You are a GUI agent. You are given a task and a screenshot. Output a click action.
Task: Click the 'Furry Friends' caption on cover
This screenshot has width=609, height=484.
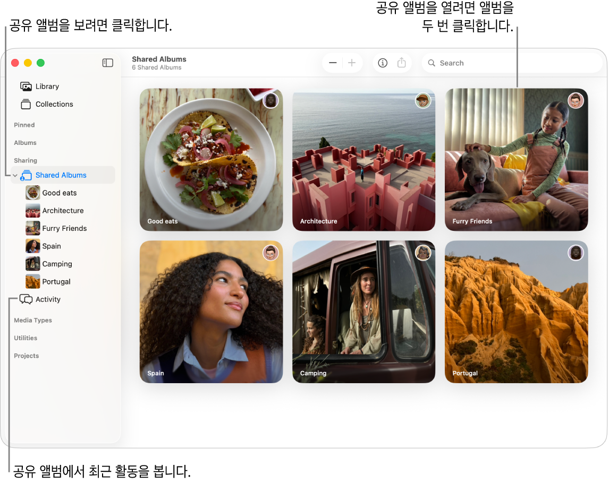[472, 221]
